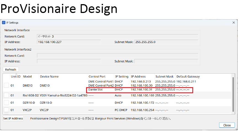Click the IP Setting column header
Screen dimensions: 242x136
(x=122, y=76)
